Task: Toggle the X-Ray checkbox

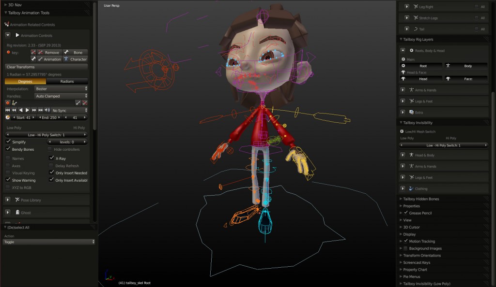Action: click(x=52, y=158)
